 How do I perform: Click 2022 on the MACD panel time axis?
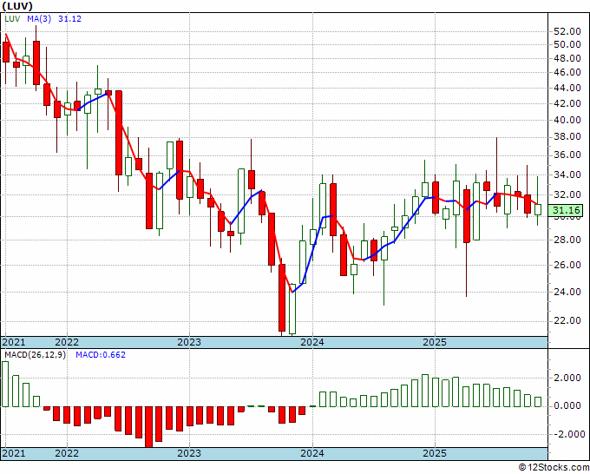point(67,453)
